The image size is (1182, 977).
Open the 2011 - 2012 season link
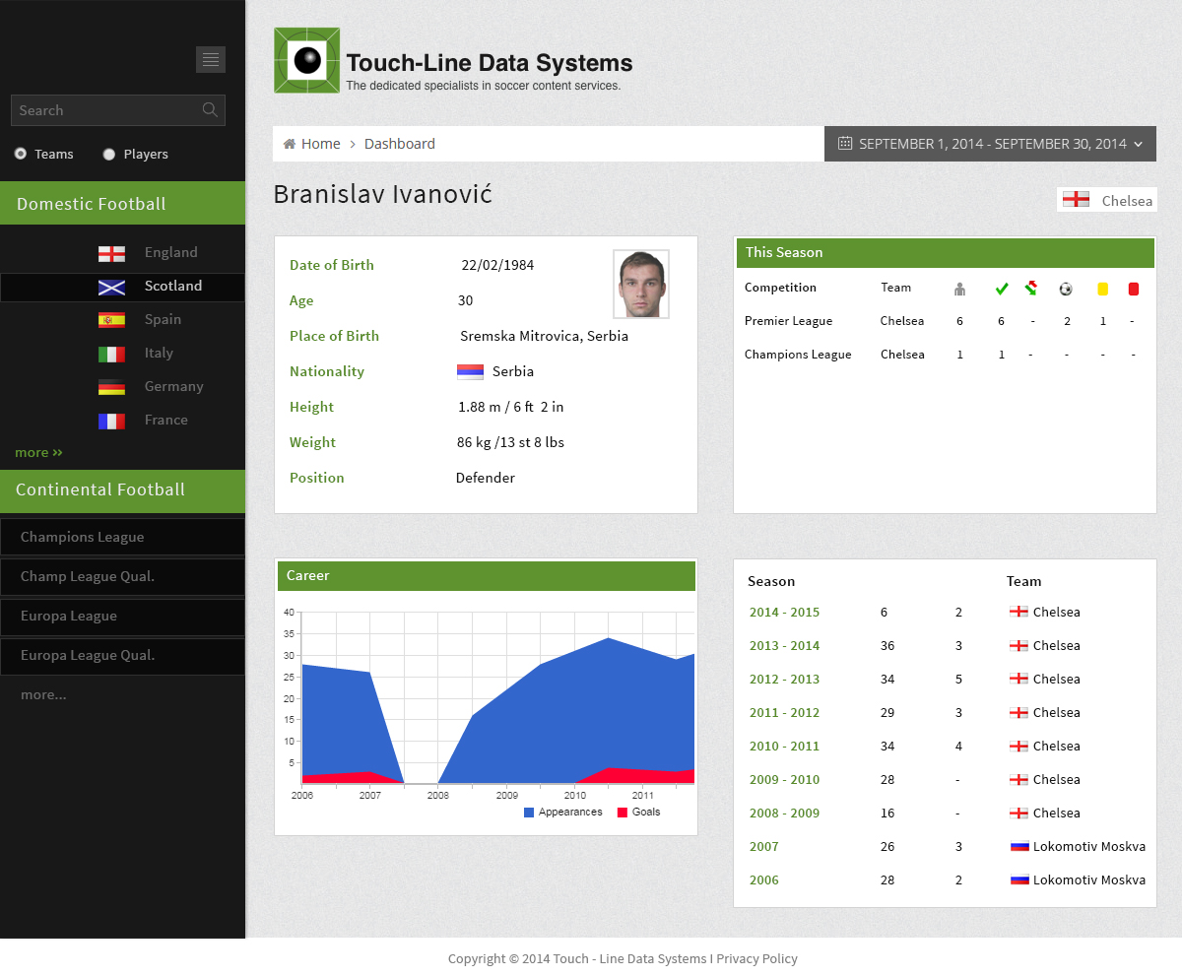point(784,712)
